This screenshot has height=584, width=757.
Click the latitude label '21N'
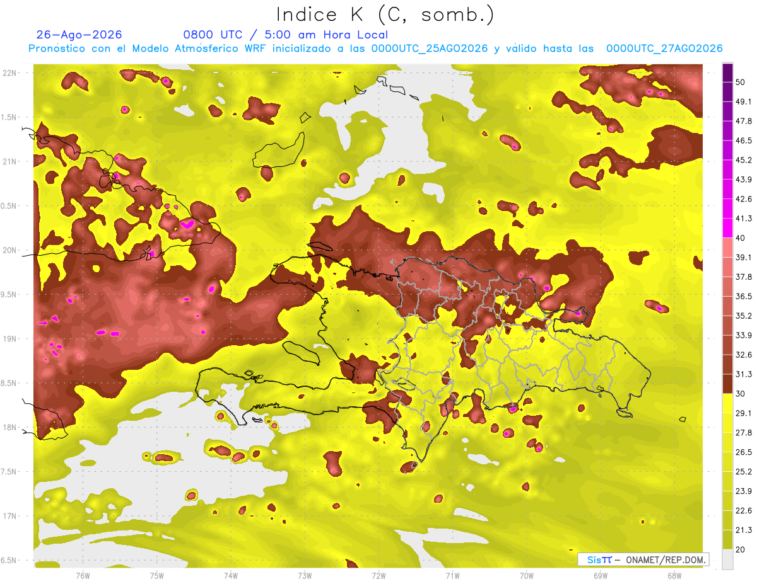click(x=9, y=161)
